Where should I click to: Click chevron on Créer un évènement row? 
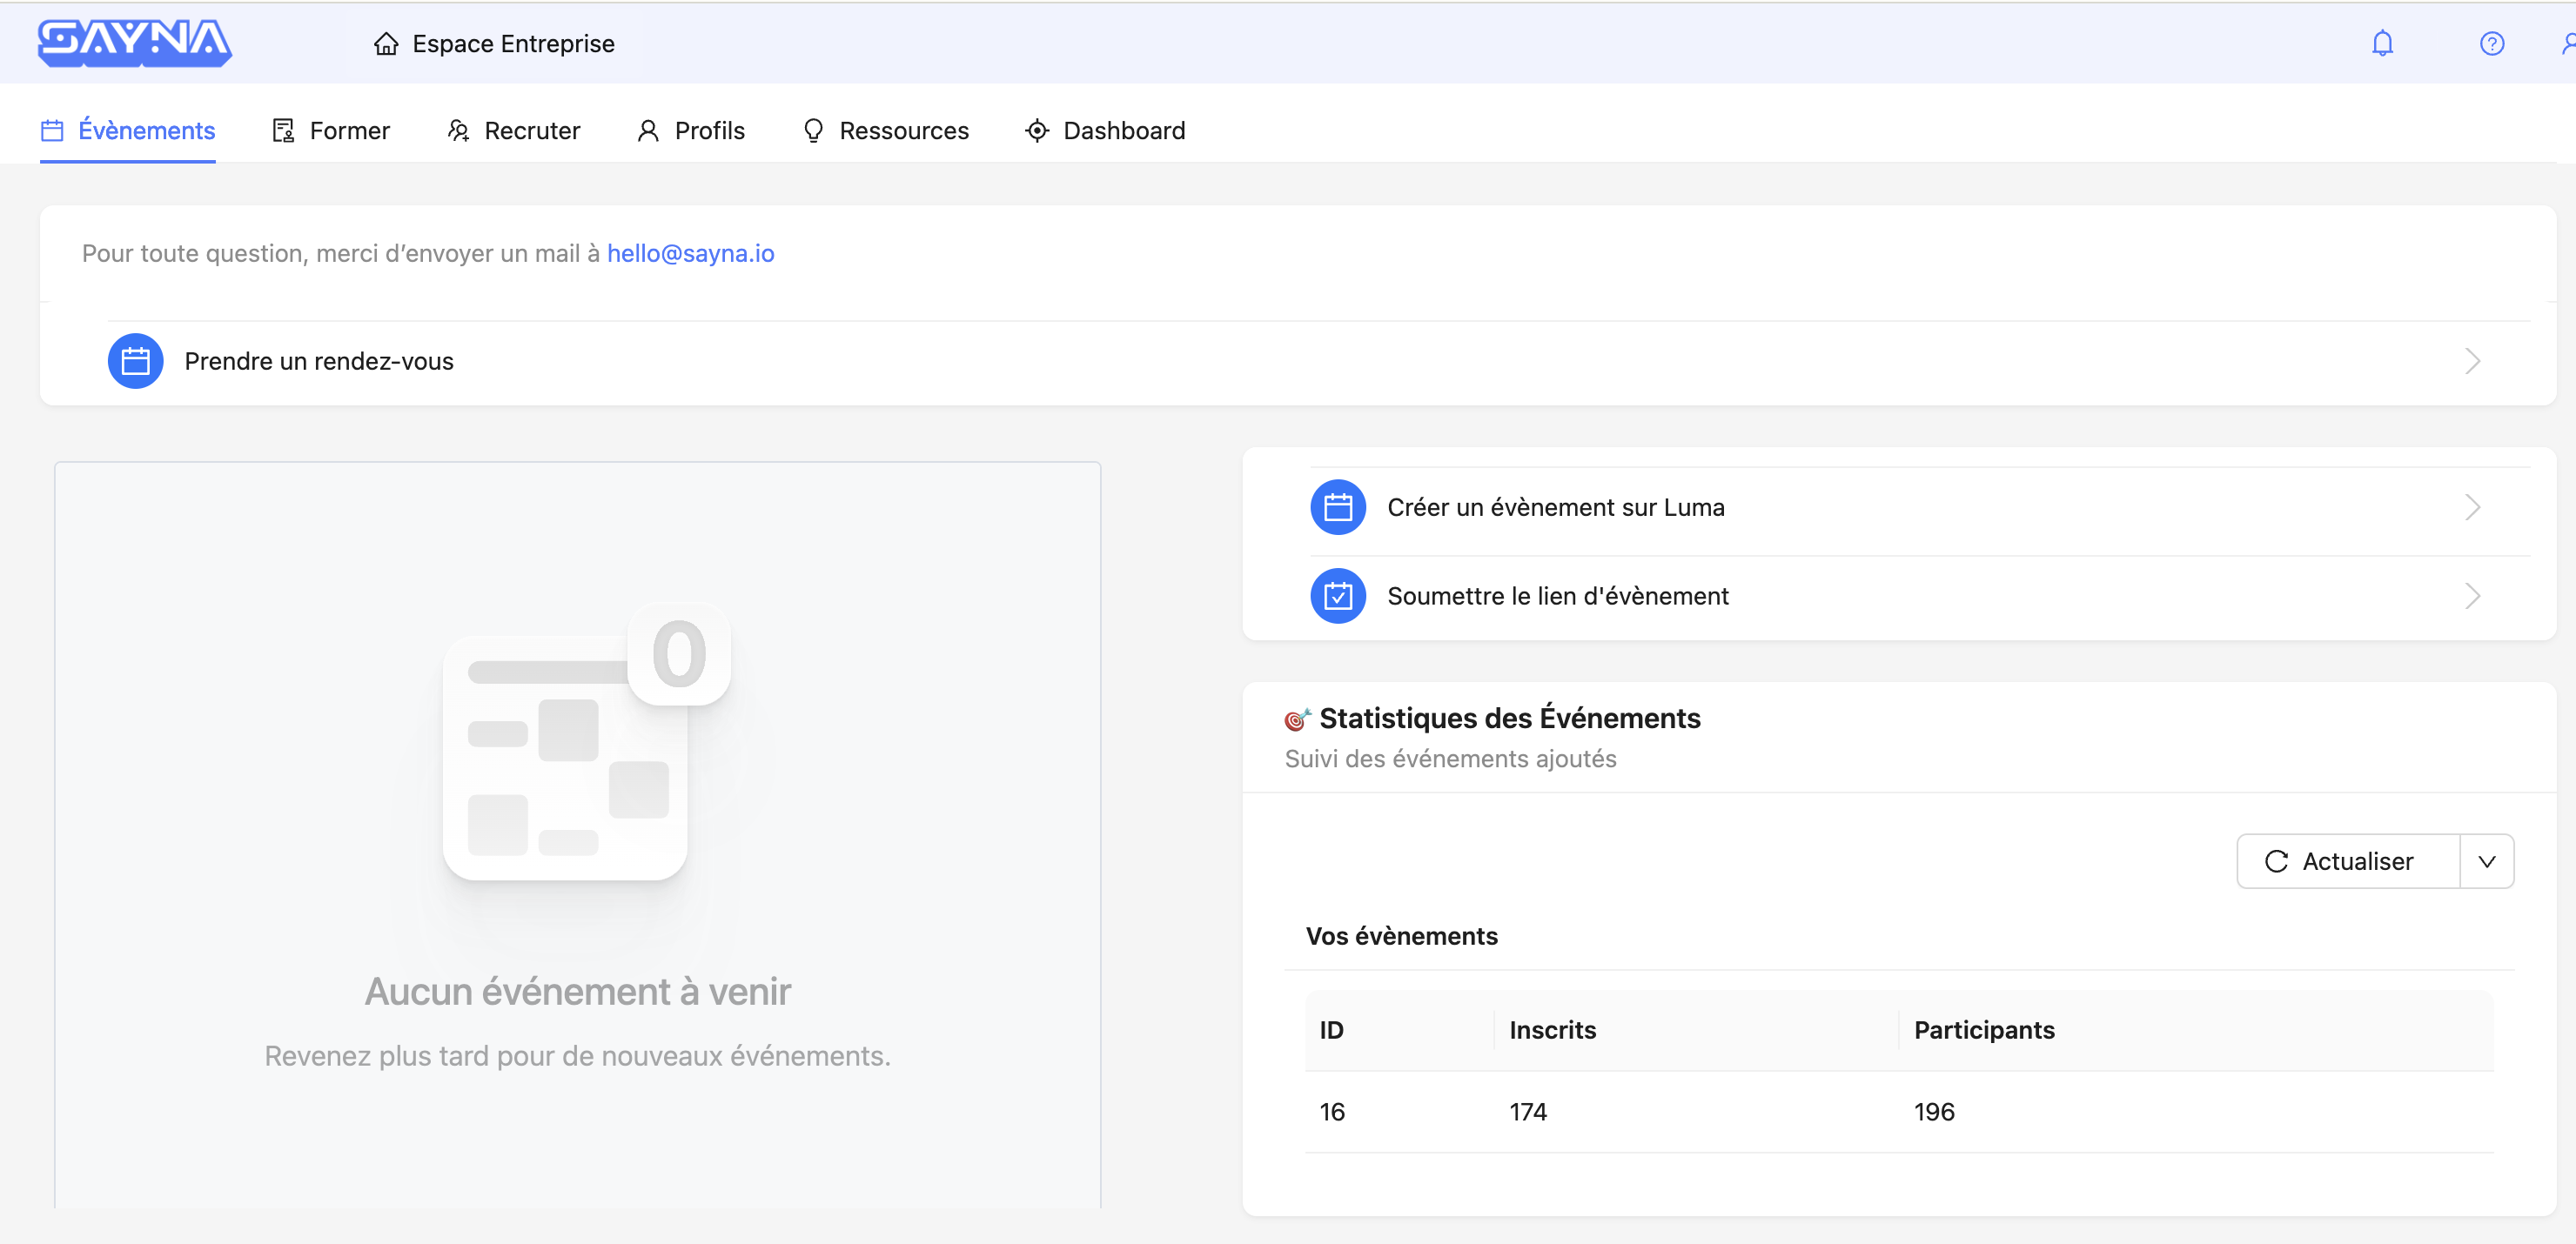2472,508
